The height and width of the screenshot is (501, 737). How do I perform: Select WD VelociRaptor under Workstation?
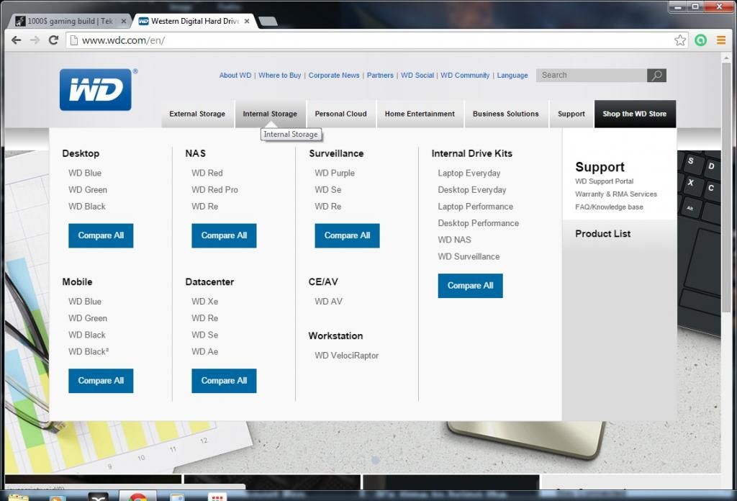347,356
